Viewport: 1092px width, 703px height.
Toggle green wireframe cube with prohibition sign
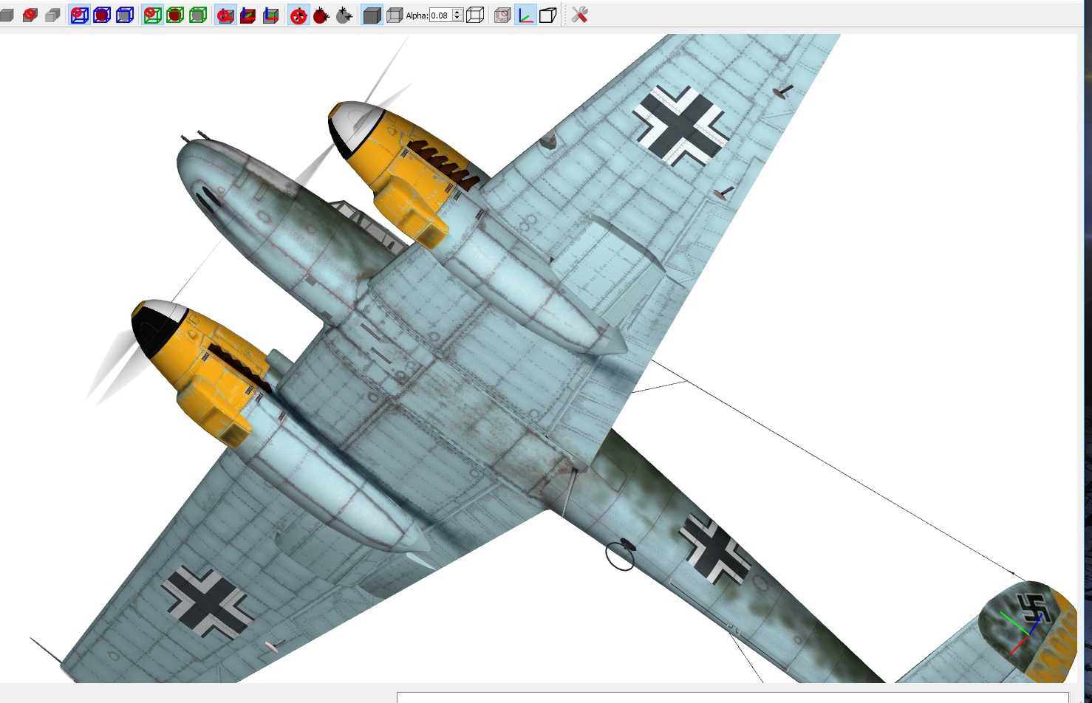pos(152,15)
